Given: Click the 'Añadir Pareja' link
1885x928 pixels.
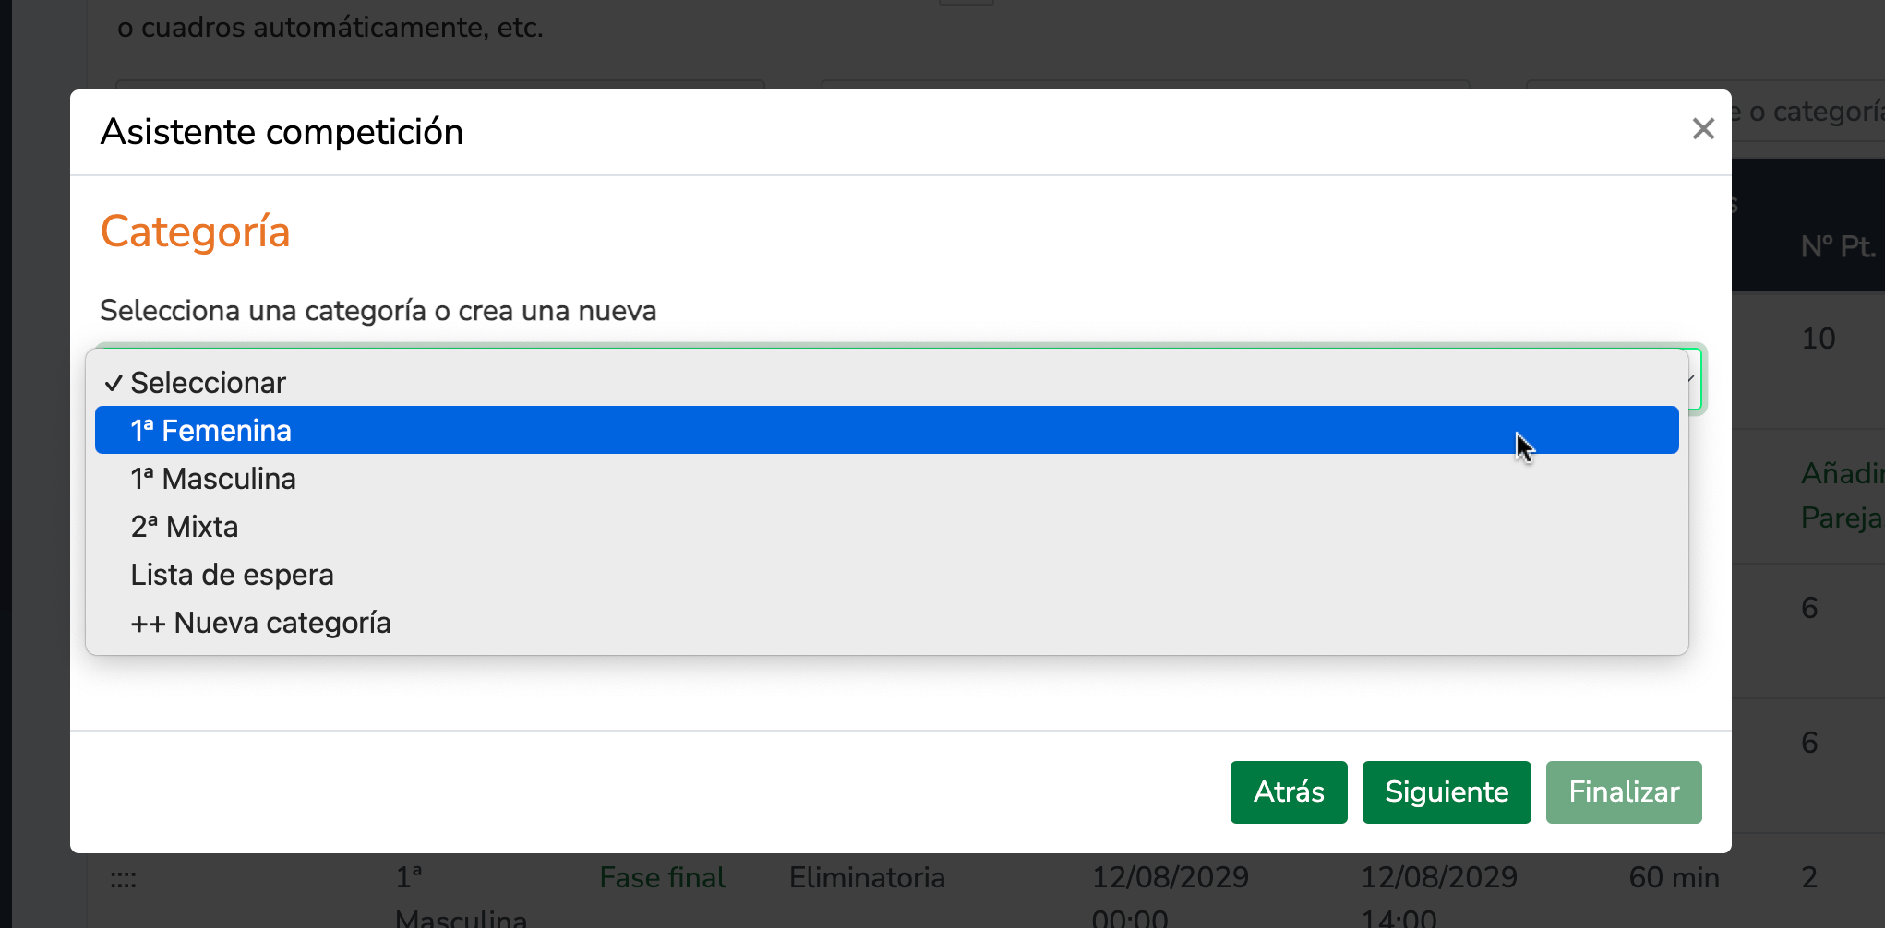Looking at the screenshot, I should click(1841, 495).
